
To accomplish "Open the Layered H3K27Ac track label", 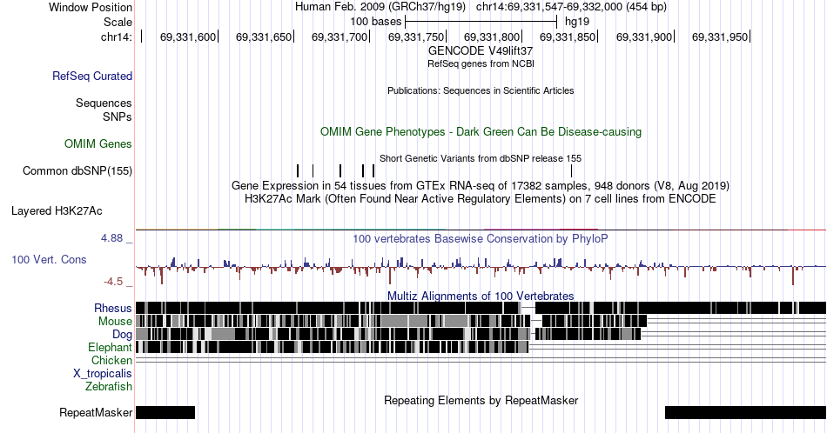I will point(57,210).
